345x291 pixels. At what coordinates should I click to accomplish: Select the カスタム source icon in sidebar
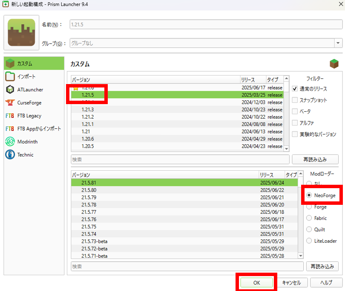coord(10,64)
